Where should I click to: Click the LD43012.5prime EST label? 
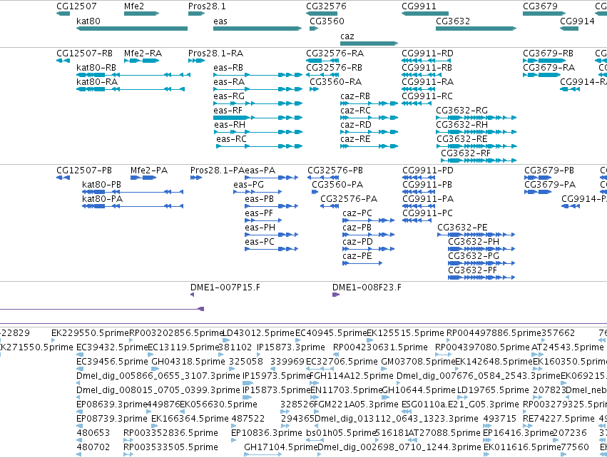(259, 333)
